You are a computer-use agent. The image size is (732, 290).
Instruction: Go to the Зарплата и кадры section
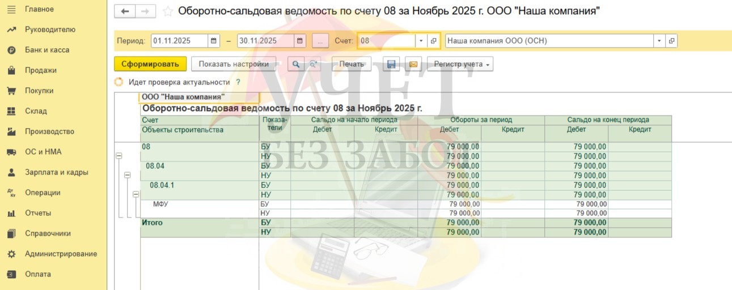pos(56,172)
